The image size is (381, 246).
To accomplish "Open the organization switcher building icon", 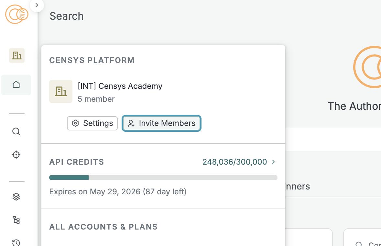I will (x=17, y=56).
